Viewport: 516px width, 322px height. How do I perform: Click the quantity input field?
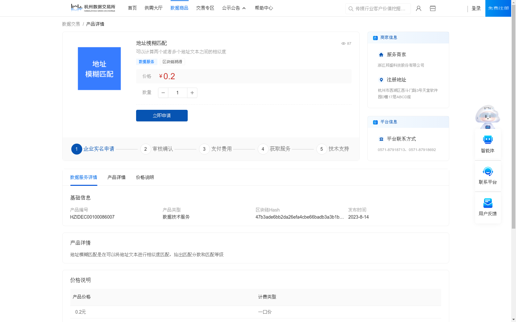(x=177, y=93)
